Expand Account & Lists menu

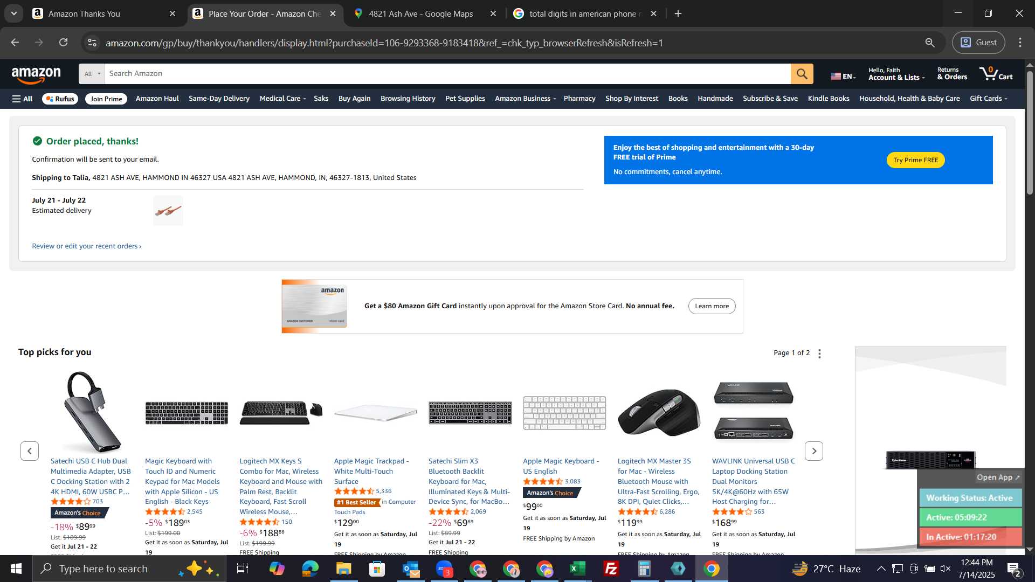click(x=896, y=74)
